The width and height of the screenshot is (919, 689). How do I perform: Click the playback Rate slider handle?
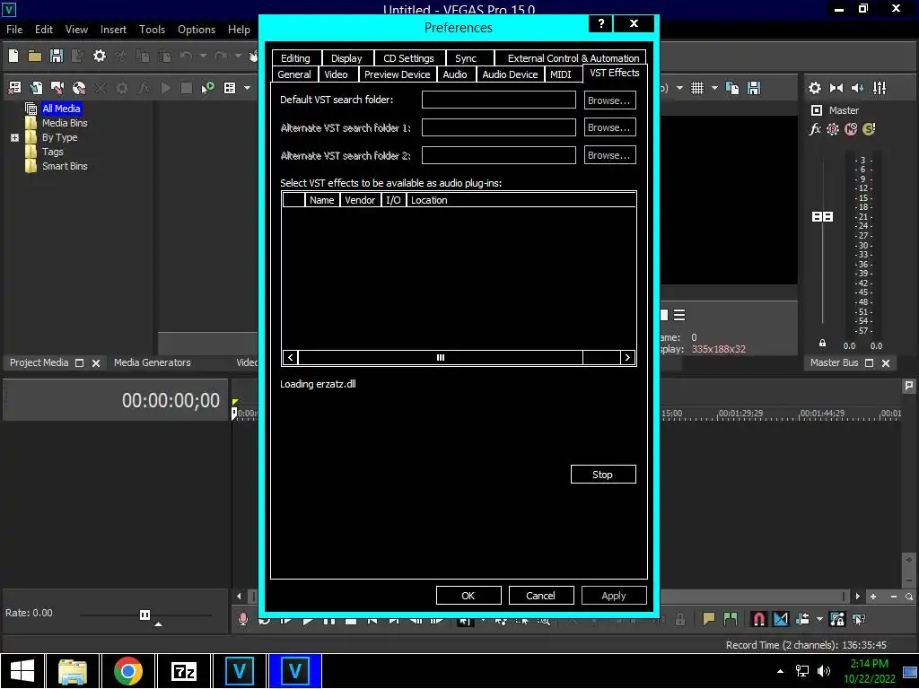tap(144, 615)
